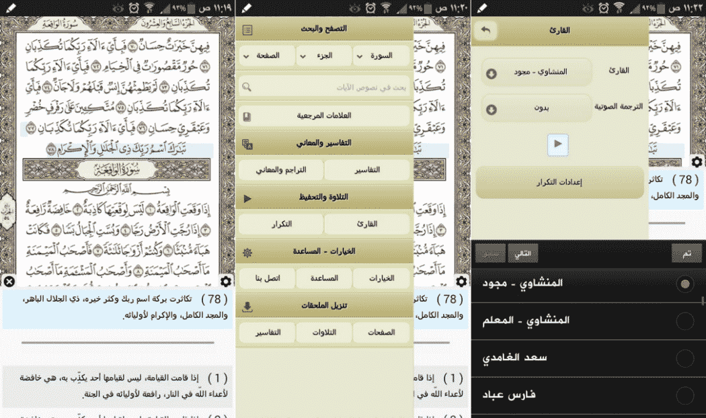Select the المنشاوي - مجود radio button
The width and height of the screenshot is (706, 418).
pyautogui.click(x=685, y=284)
